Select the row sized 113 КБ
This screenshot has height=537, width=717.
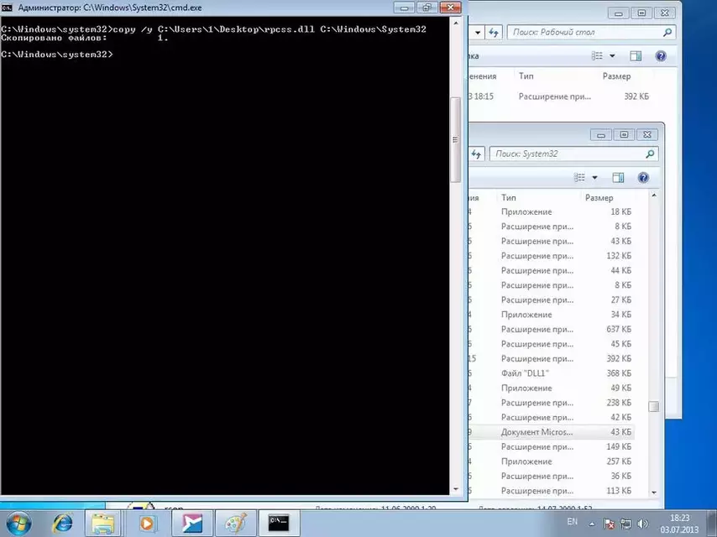click(551, 490)
